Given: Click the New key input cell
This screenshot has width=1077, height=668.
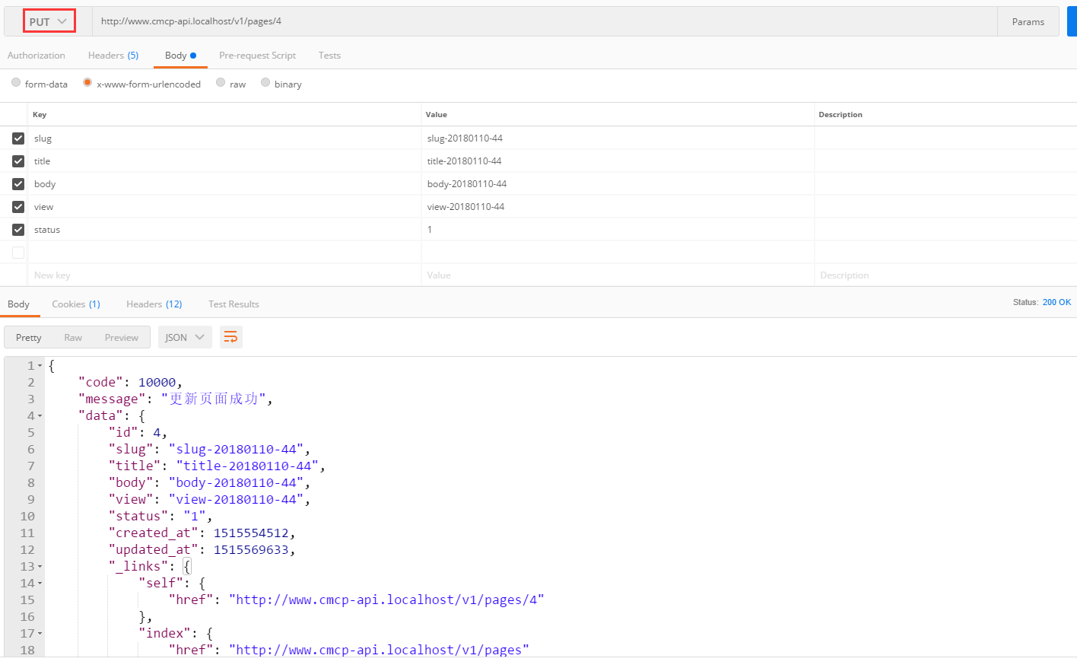Looking at the screenshot, I should [221, 275].
